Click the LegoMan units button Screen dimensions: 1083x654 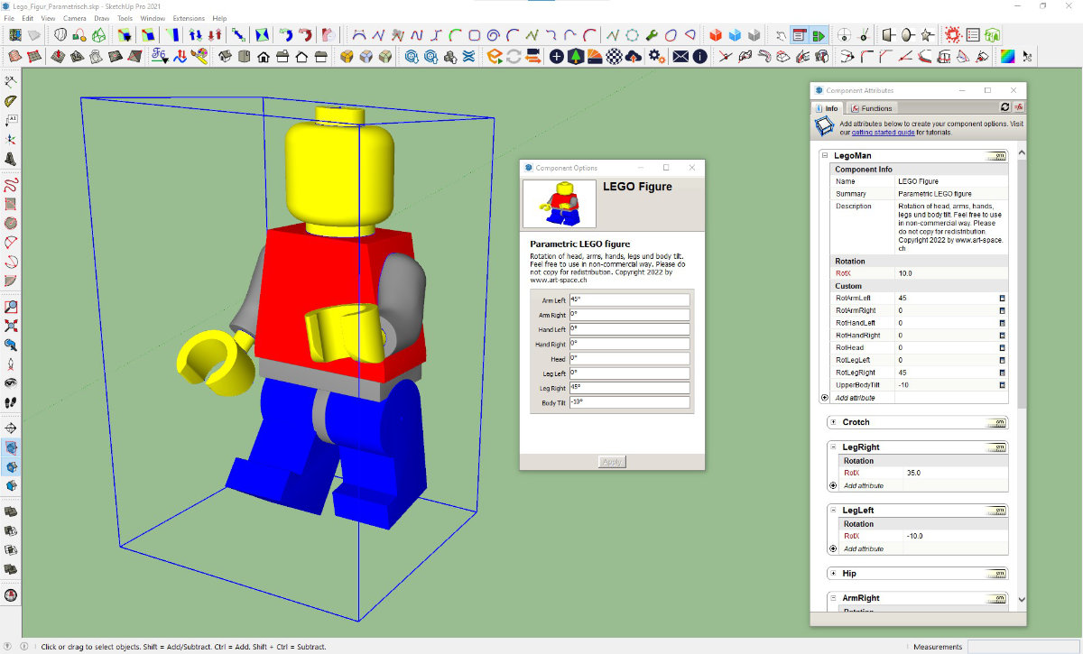(x=997, y=156)
